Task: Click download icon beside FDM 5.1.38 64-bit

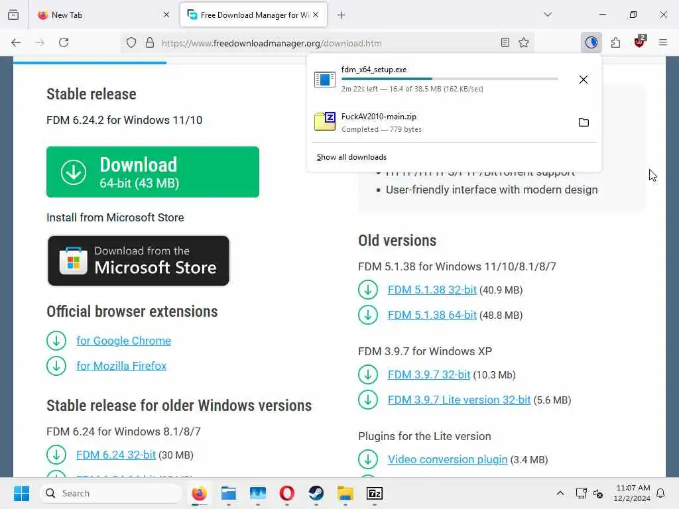Action: click(x=368, y=315)
